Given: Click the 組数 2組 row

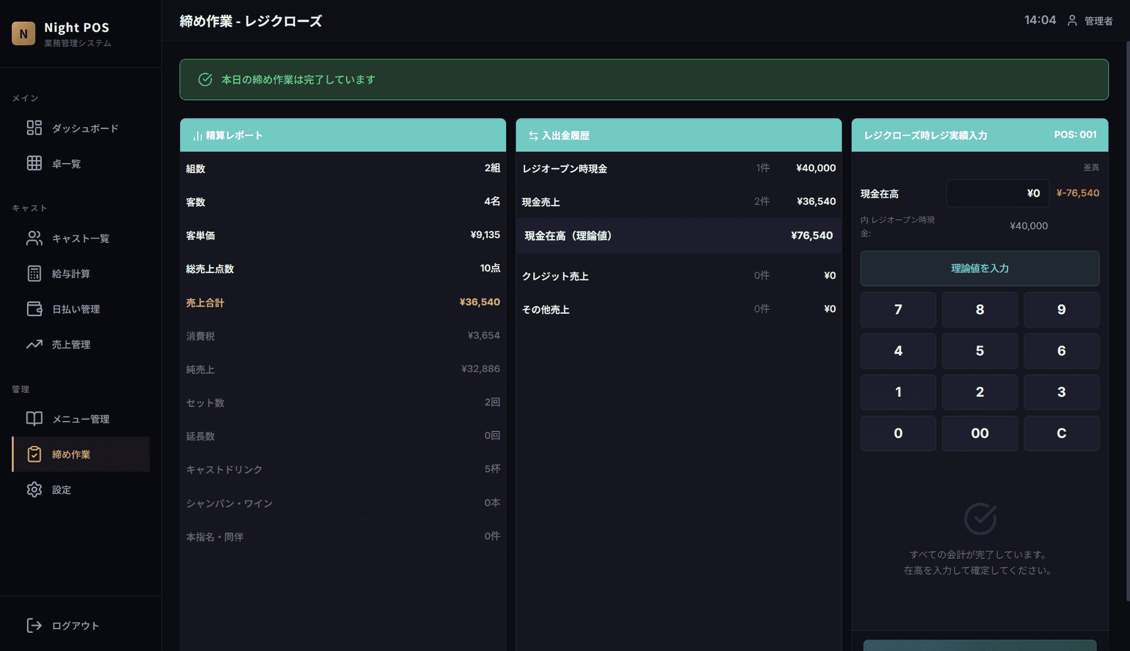Looking at the screenshot, I should tap(343, 168).
